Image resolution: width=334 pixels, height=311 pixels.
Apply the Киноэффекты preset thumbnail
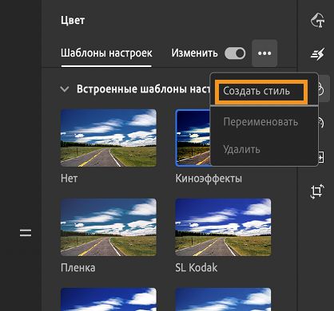193,138
